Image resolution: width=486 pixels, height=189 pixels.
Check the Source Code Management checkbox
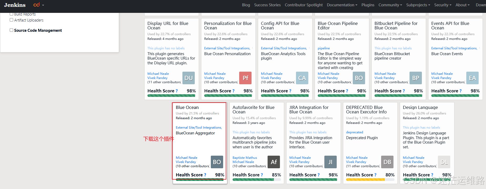[11, 30]
